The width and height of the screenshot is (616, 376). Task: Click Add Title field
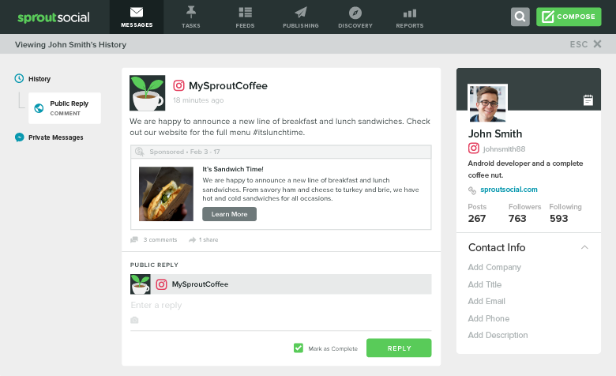484,284
